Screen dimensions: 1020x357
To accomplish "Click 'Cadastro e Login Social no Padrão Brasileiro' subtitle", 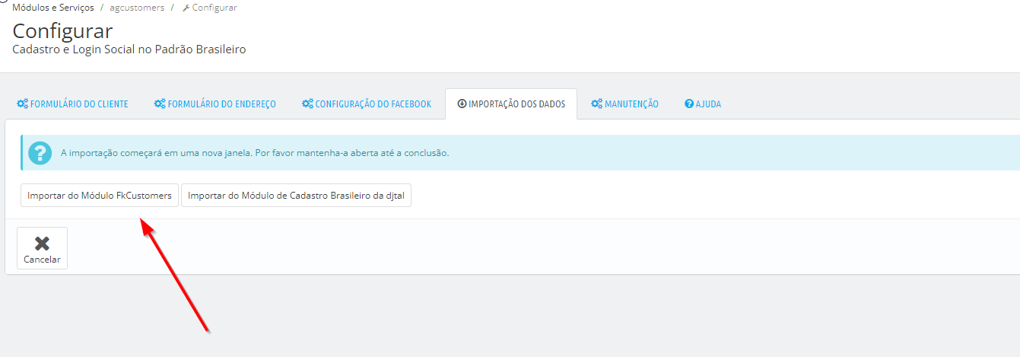I will click(x=129, y=49).
